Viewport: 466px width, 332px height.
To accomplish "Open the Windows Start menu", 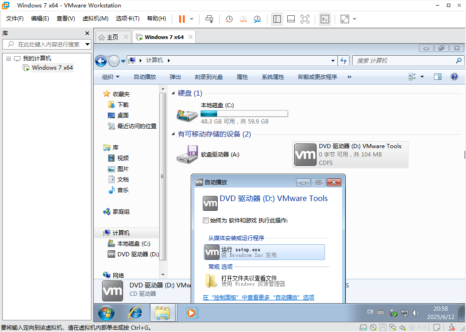I will [106, 313].
